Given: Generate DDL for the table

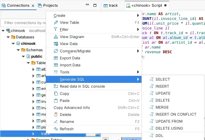Looking at the screenshot, I should 173,136.
